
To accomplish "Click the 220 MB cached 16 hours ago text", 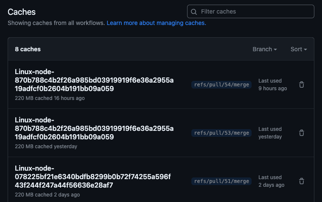I will tap(50, 98).
